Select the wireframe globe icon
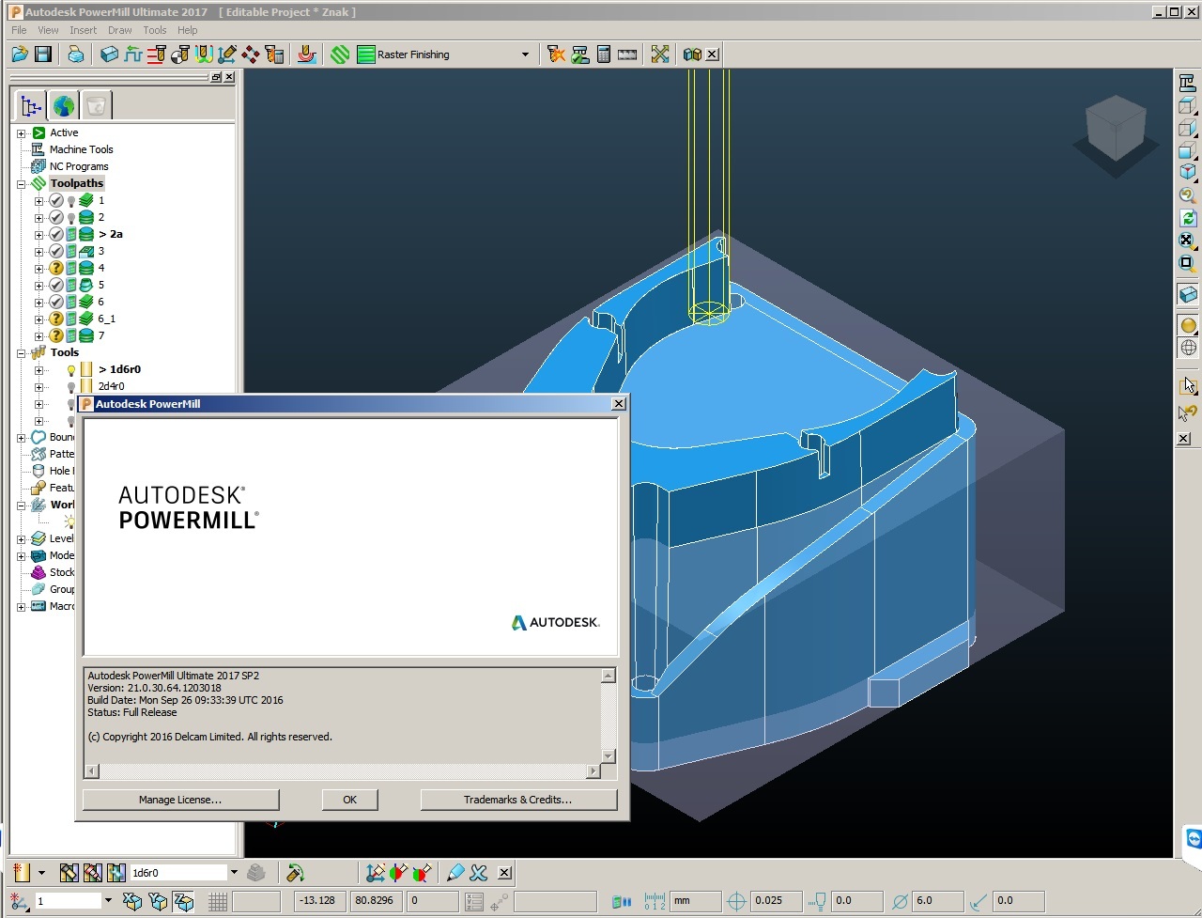 pos(1188,348)
